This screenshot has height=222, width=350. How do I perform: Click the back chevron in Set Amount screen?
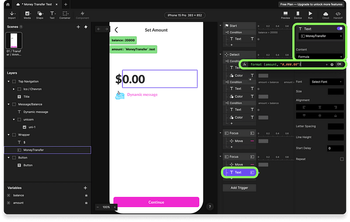point(116,30)
